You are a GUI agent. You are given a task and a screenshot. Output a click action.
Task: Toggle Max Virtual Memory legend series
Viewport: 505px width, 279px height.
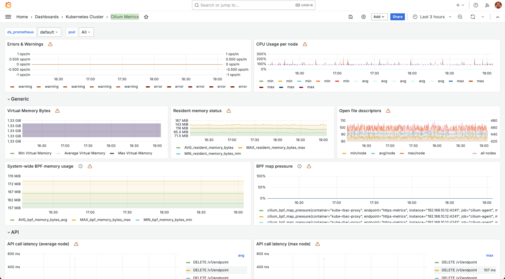point(135,153)
